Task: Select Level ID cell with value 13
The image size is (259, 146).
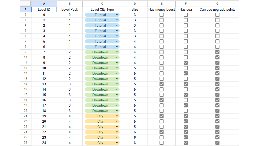Action: coord(44,84)
